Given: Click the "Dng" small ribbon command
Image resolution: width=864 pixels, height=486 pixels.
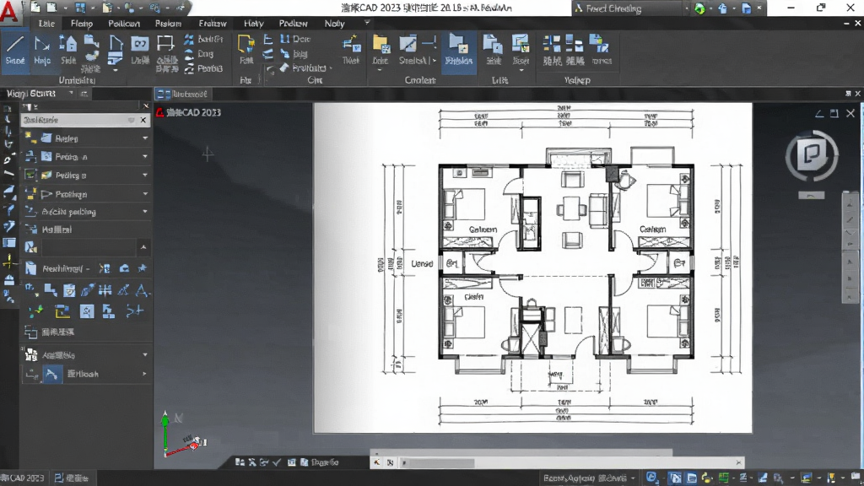Looking at the screenshot, I should click(199, 54).
